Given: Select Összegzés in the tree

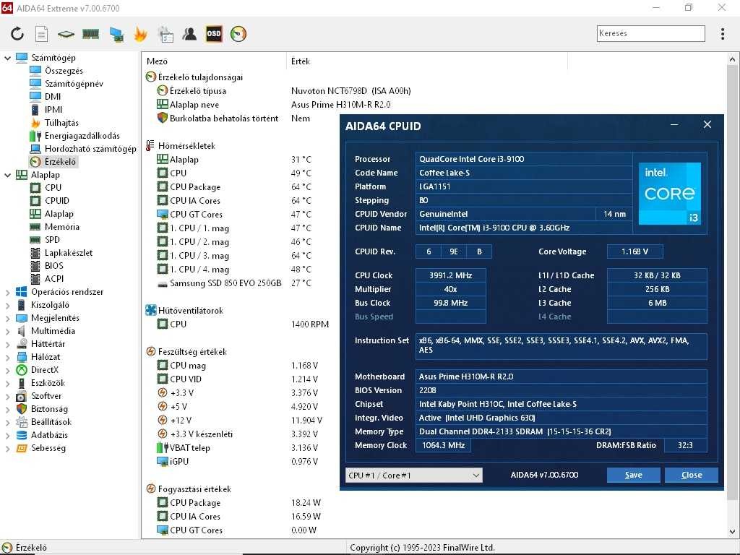Looking at the screenshot, I should click(x=64, y=71).
